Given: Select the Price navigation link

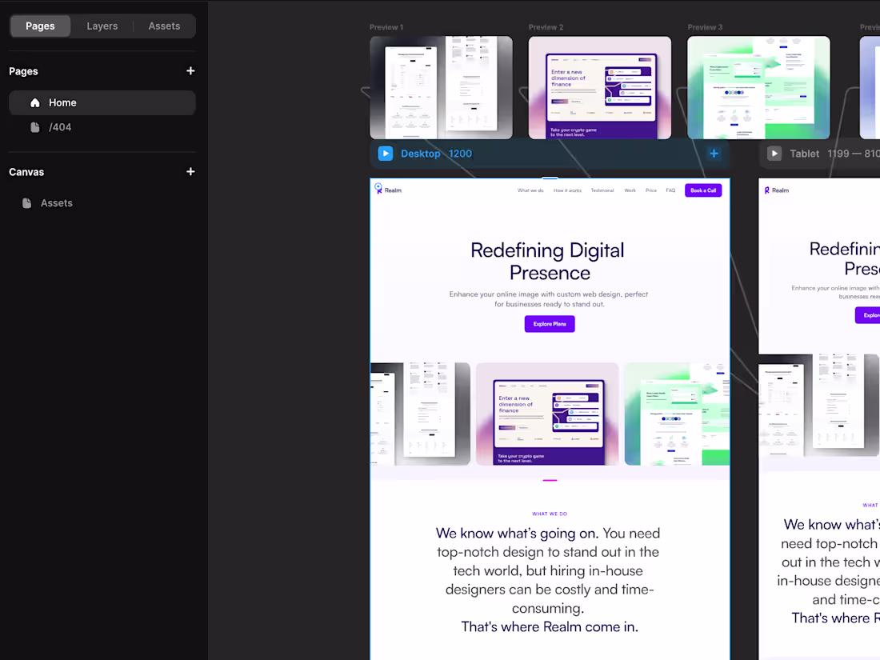Looking at the screenshot, I should [x=650, y=190].
